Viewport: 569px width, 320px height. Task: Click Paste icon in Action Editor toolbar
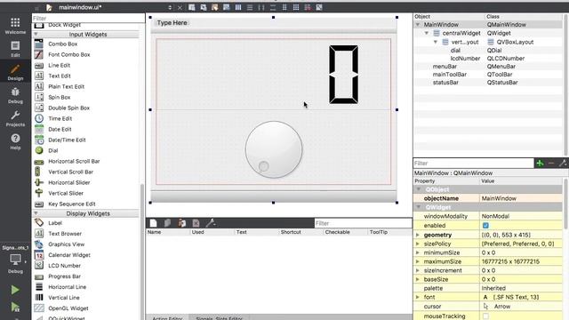pos(181,223)
